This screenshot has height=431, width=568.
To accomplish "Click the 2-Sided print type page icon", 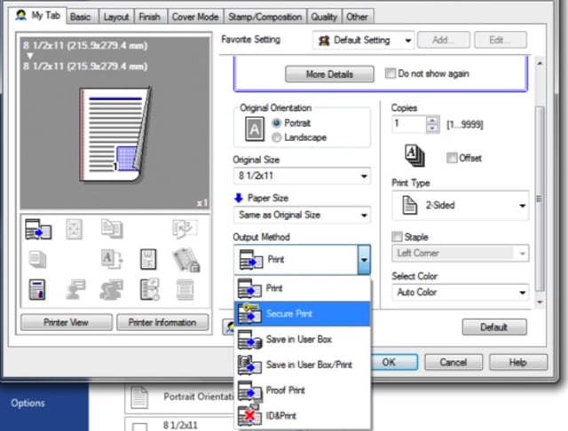I will click(x=409, y=205).
